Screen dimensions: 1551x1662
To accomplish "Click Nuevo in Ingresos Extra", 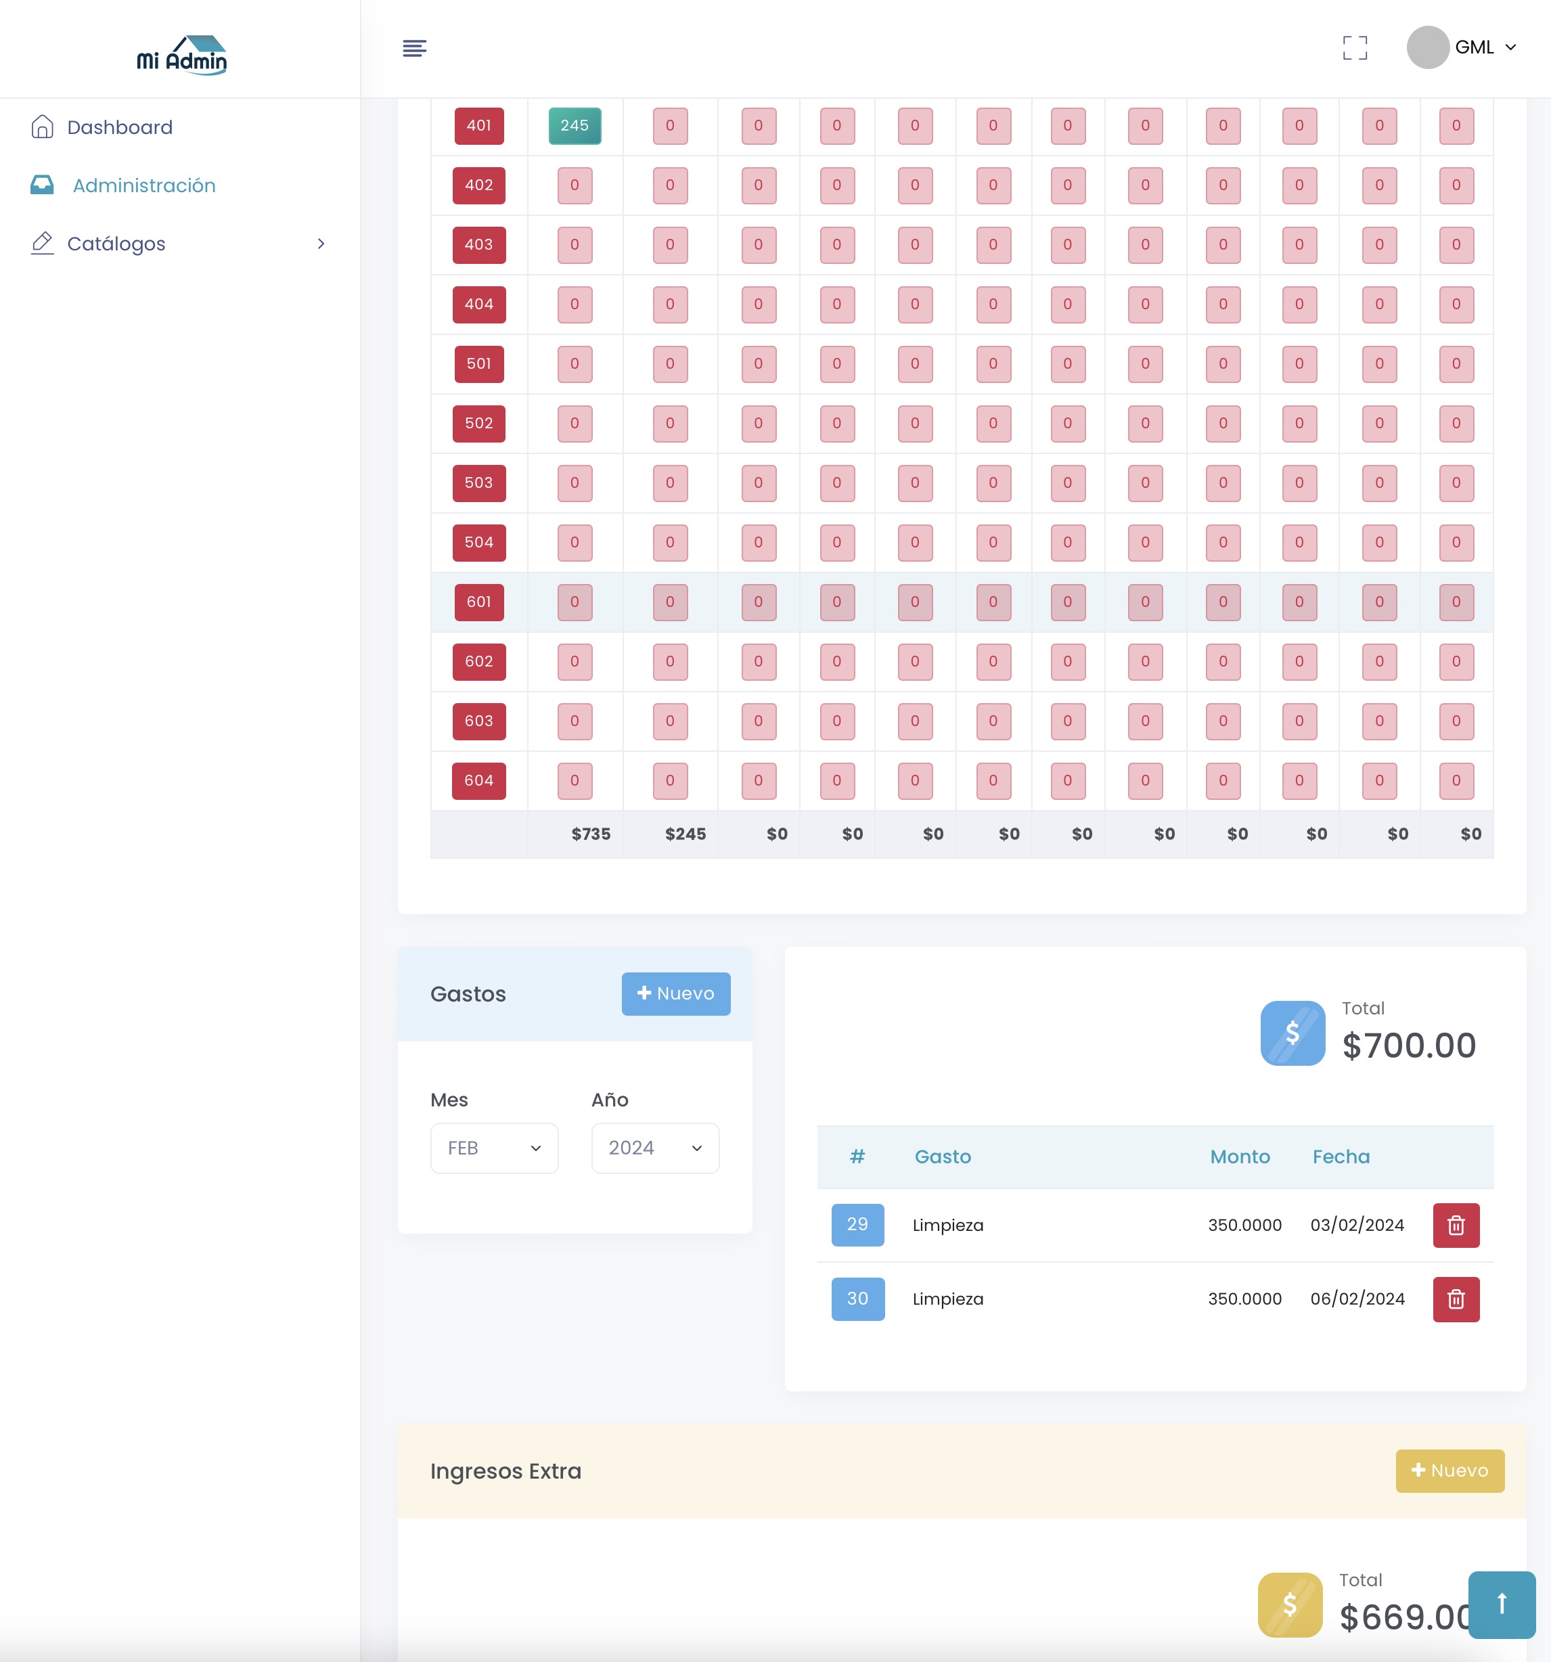I will click(1449, 1470).
